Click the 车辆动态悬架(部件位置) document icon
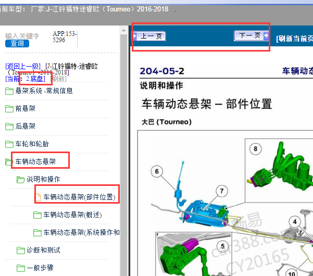 click(38, 197)
